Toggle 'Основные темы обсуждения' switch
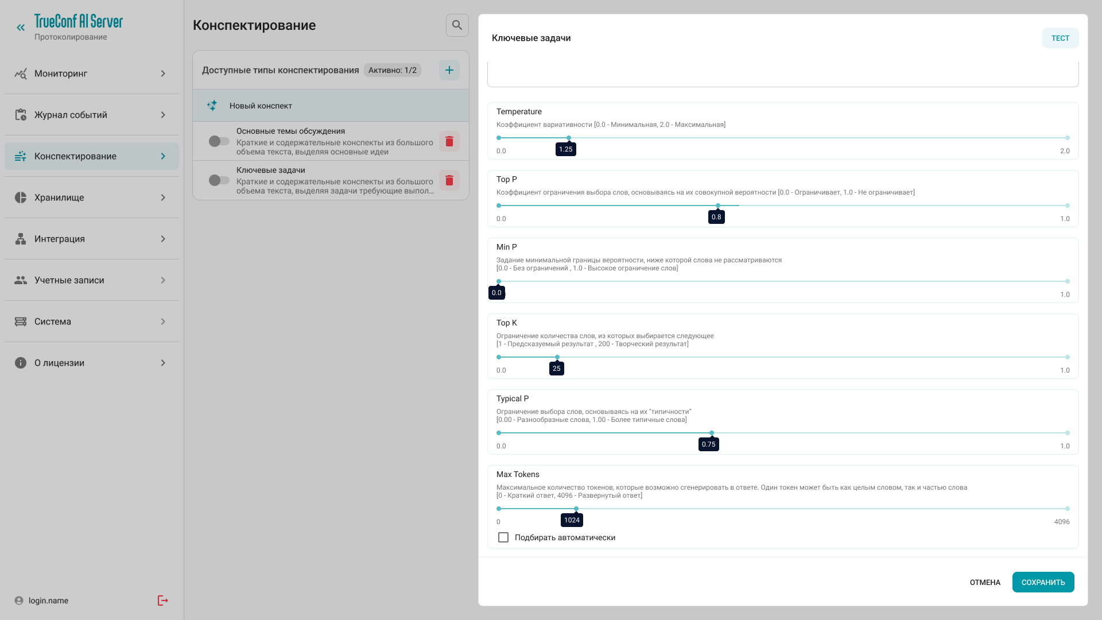The image size is (1102, 620). 219,141
